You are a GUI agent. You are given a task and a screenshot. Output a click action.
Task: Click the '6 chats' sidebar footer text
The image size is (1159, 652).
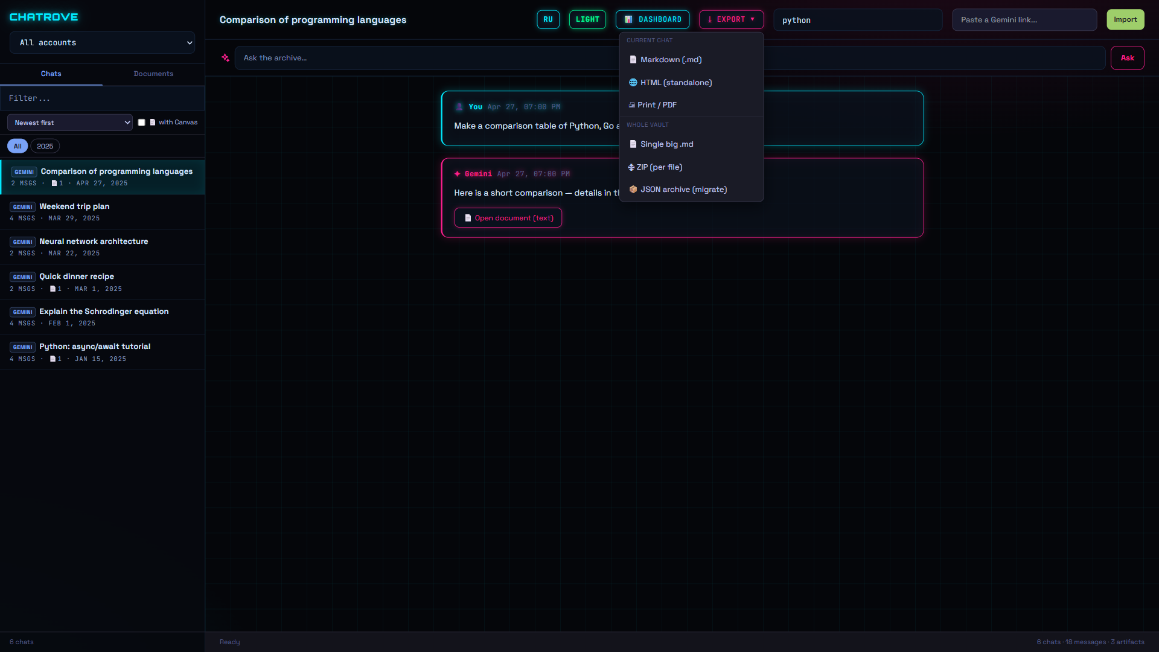[x=22, y=642]
